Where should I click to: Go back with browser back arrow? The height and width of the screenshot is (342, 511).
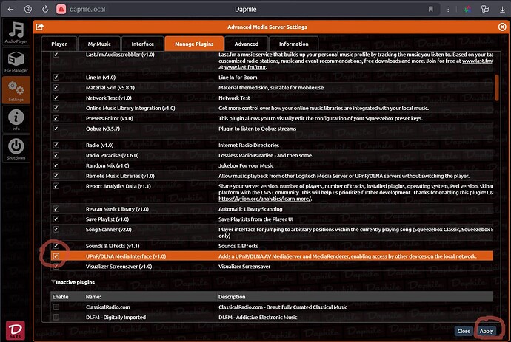[x=11, y=9]
